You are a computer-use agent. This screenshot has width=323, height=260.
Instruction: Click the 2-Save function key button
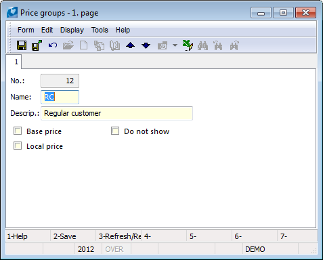pyautogui.click(x=73, y=236)
